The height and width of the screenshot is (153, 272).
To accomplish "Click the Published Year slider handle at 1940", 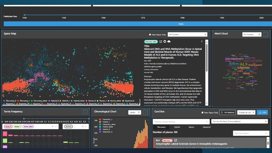I will 24,15.
